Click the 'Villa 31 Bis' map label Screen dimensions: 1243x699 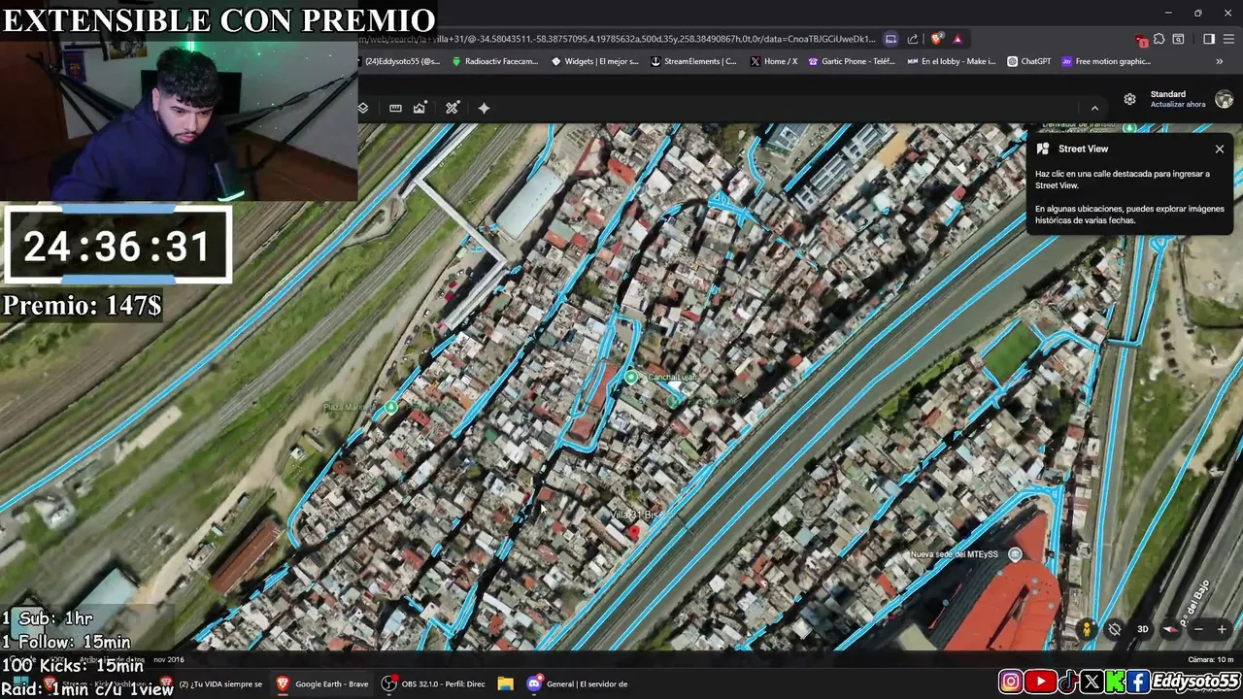pos(634,515)
